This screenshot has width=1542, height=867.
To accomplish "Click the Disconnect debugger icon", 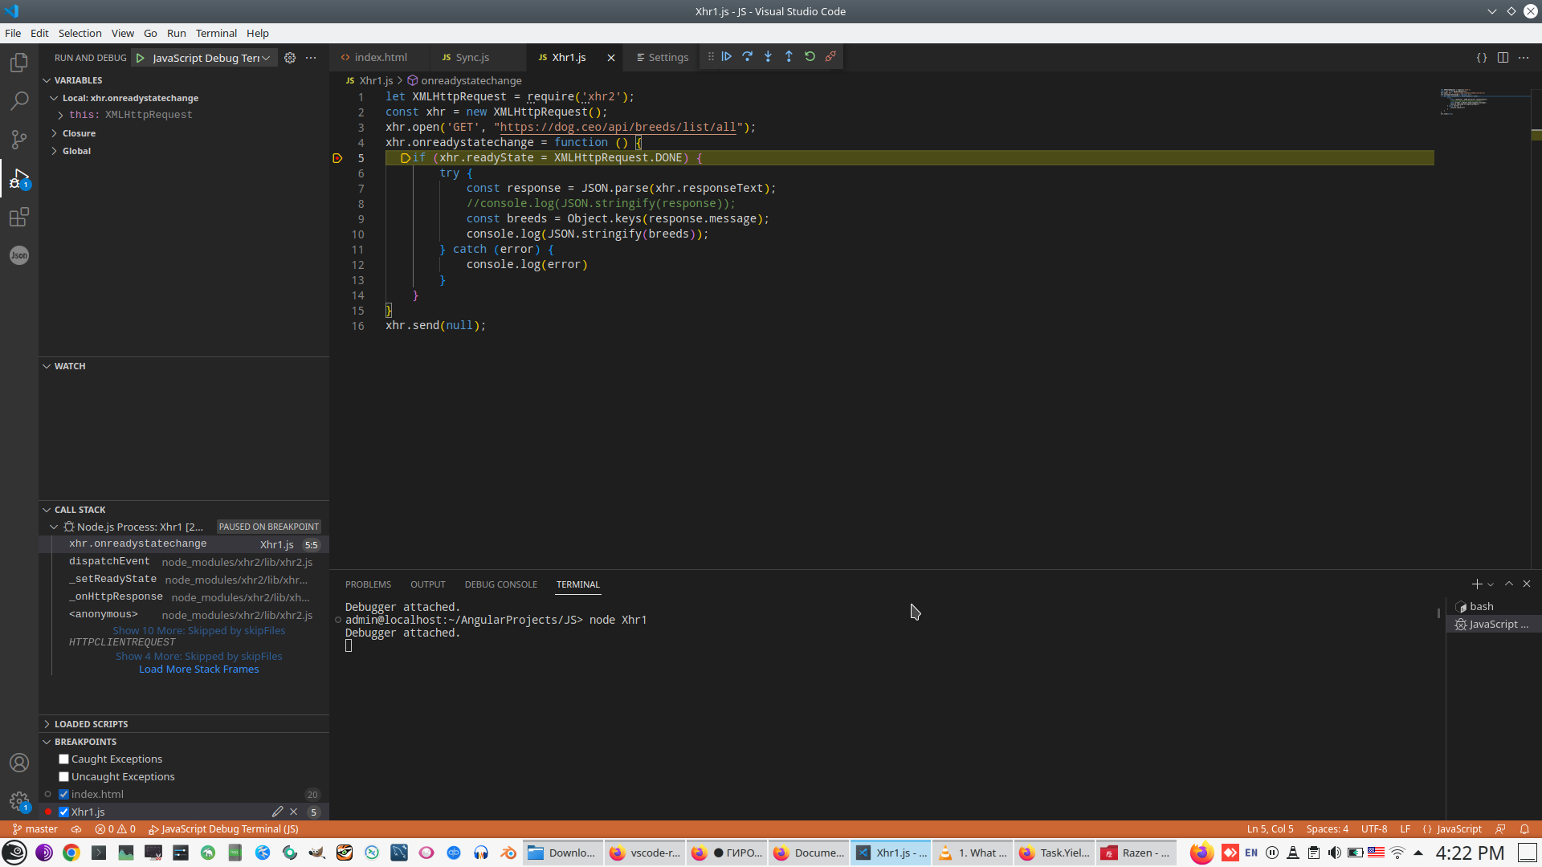I will pyautogui.click(x=830, y=56).
